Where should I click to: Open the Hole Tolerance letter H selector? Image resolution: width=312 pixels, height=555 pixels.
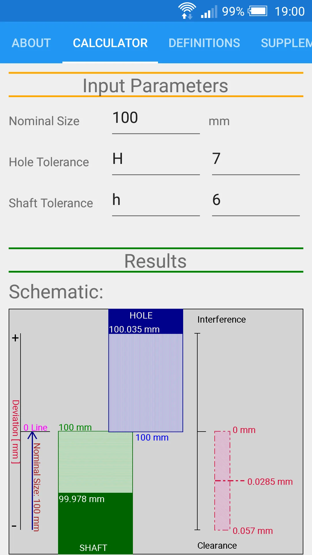pos(156,159)
